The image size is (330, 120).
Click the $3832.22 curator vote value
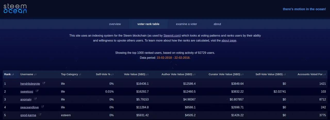237,92
